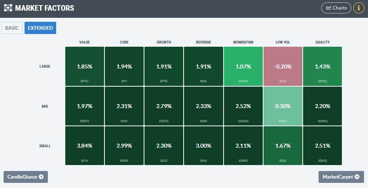
Task: Open the SPMO momentum tile
Action: (x=243, y=66)
